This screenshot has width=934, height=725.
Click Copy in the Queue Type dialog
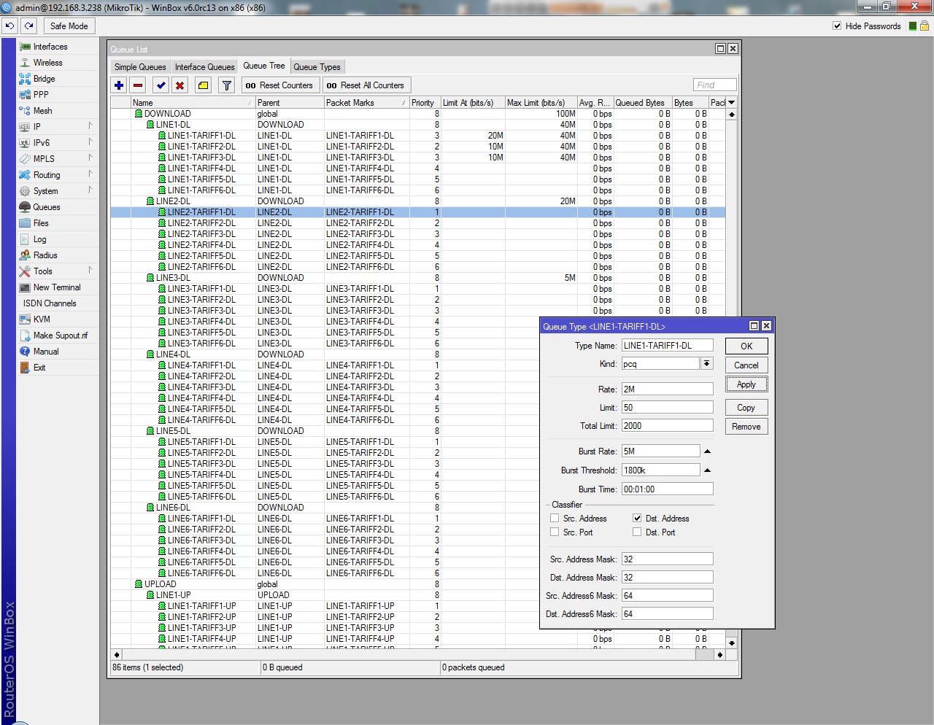pos(746,408)
